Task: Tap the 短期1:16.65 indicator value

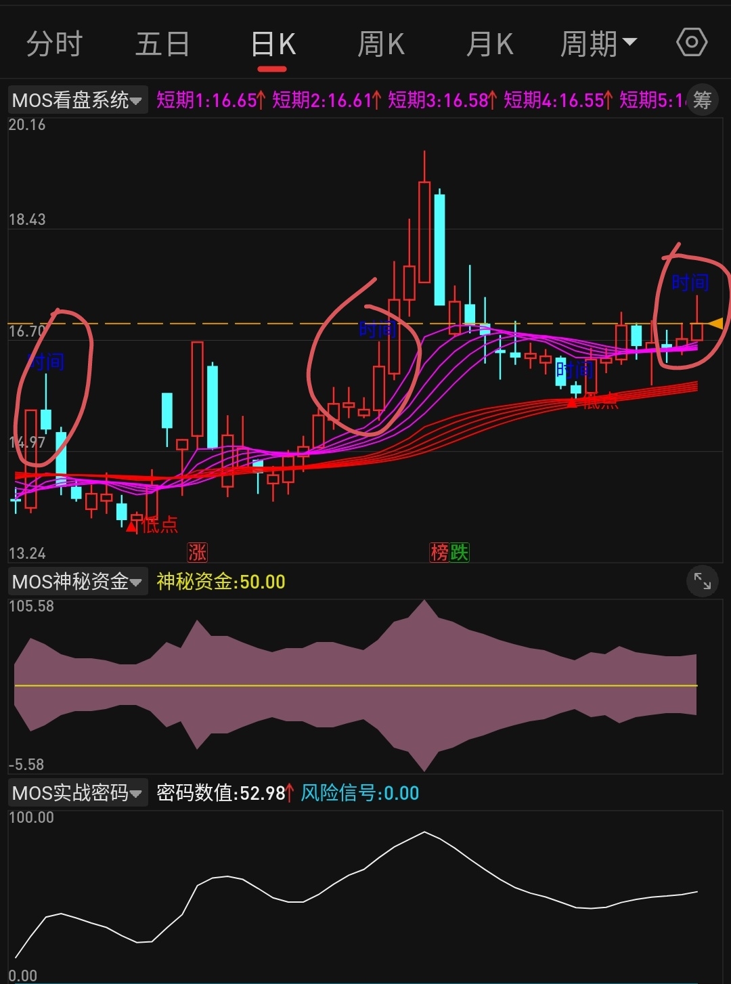Action: tap(211, 100)
